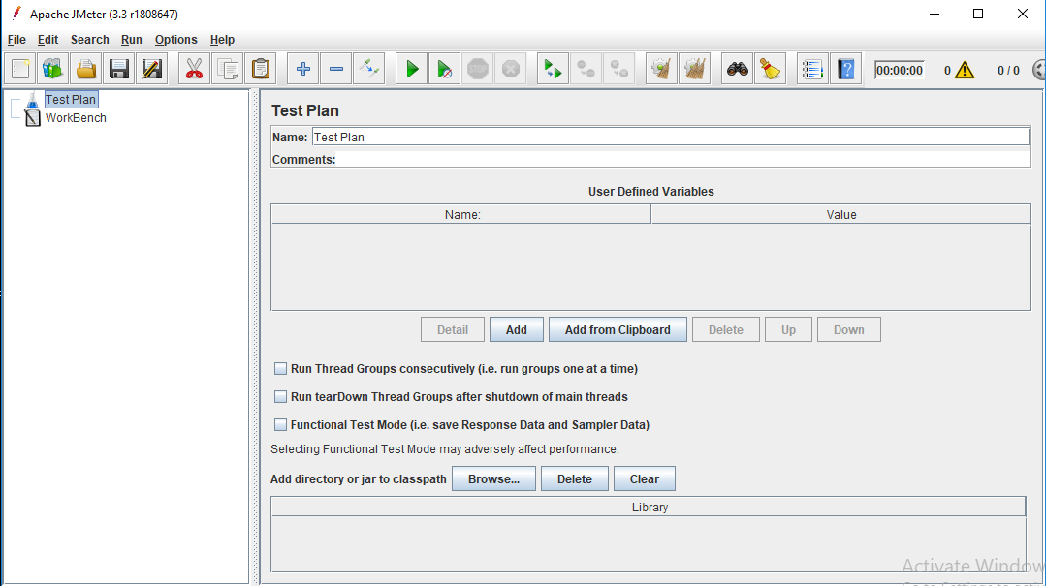Click the Detail button

[453, 330]
